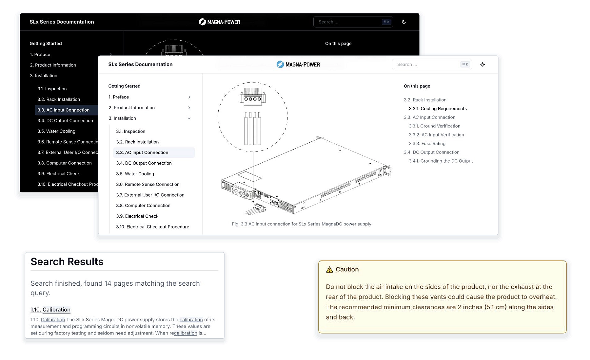The image size is (590, 360).
Task: Collapse 3. Installation chevron in light window
Action: 189,118
